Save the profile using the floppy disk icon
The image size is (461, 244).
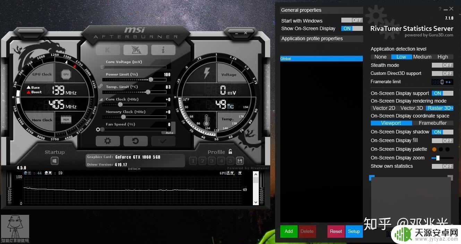240,161
